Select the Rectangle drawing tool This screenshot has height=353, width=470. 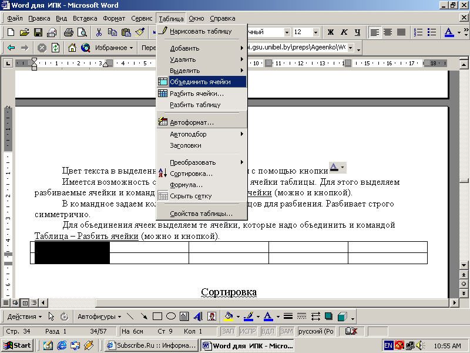(157, 317)
